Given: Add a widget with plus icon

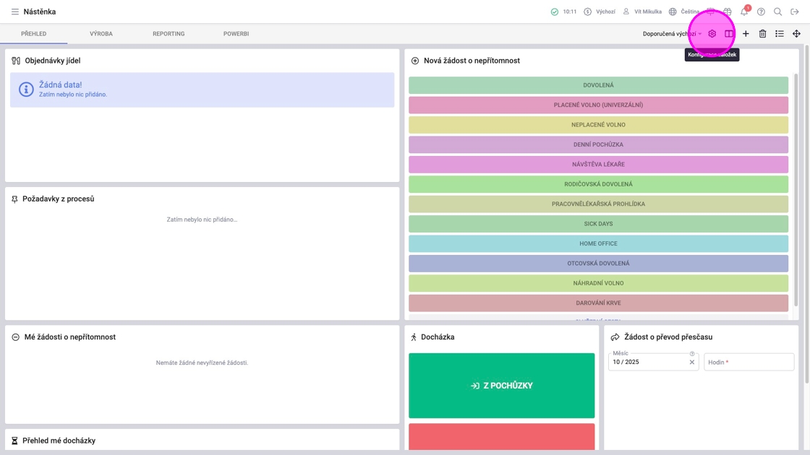Looking at the screenshot, I should coord(746,33).
